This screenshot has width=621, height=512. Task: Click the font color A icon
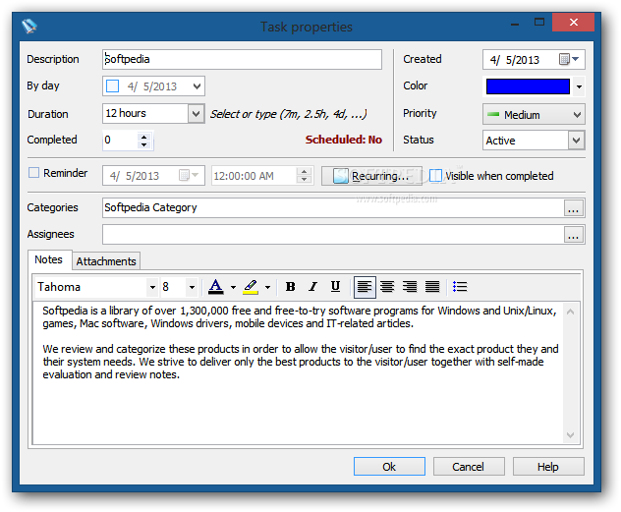click(x=216, y=287)
